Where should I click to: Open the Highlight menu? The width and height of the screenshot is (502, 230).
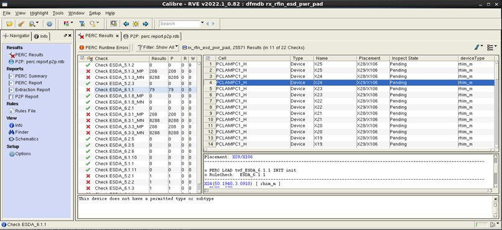(x=39, y=13)
